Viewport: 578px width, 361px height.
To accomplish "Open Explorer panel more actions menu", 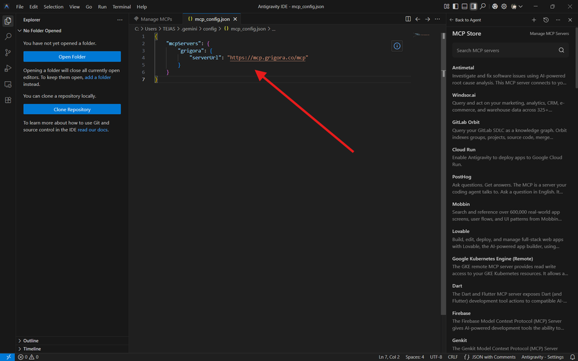I will pos(119,20).
